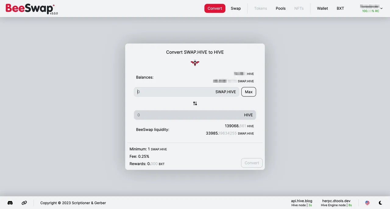Focus the SWAP.HIVE amount input
390x209 pixels.
coord(186,92)
